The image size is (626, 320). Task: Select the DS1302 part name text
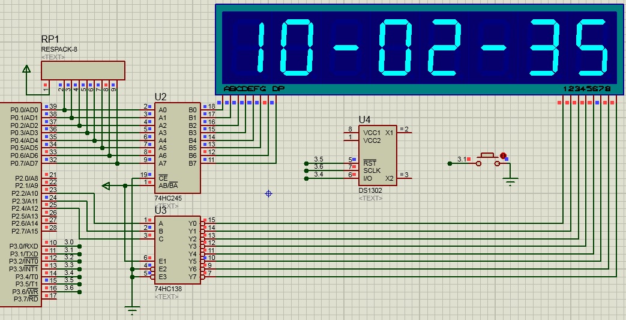(370, 190)
